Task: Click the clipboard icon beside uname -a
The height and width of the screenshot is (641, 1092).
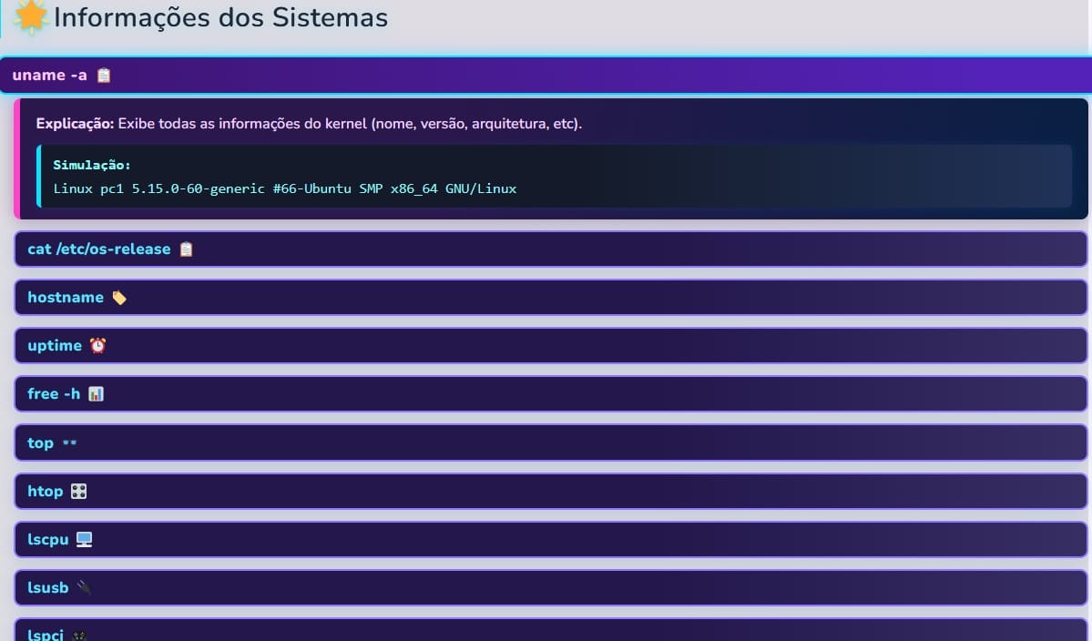Action: 104,75
